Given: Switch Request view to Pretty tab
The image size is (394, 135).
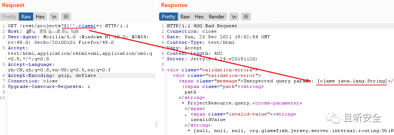Looking at the screenshot, I should point(9,17).
